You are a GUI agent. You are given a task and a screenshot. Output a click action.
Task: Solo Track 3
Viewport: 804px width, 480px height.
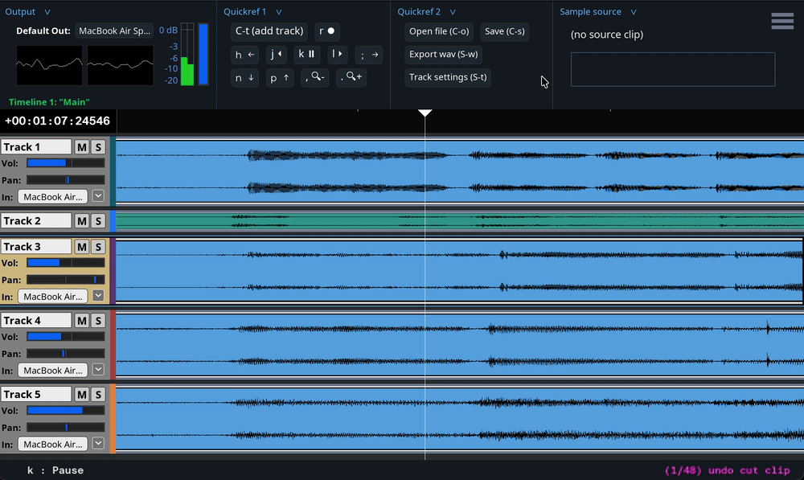click(x=98, y=247)
